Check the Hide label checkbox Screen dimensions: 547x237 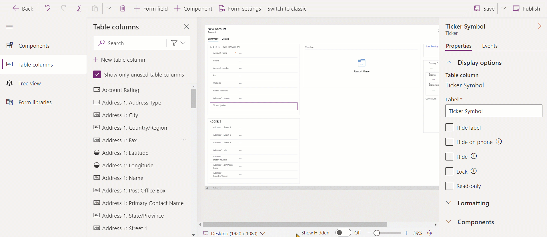coord(449,127)
